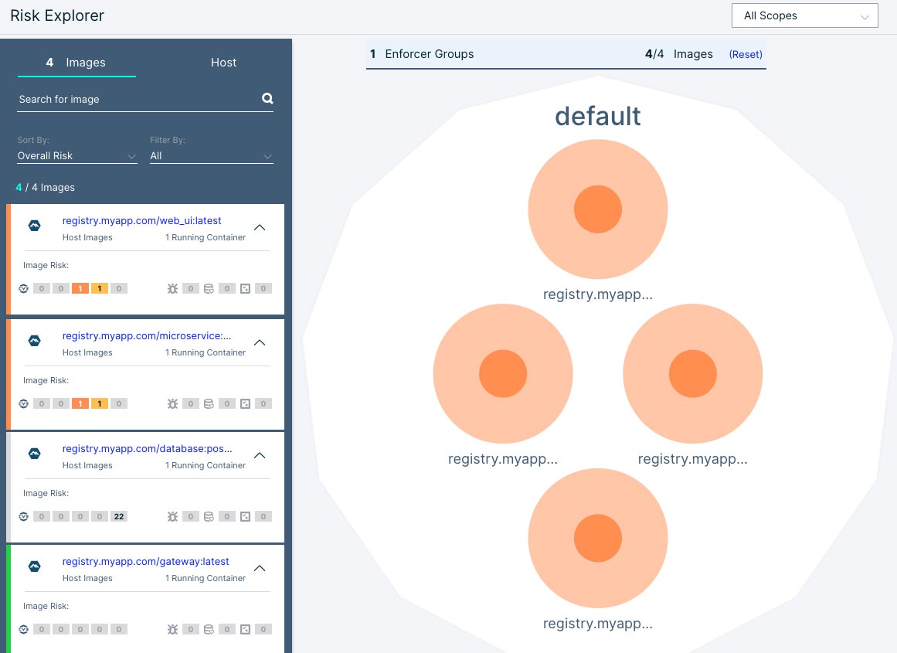Click the gateway image hexagon icon
Image resolution: width=897 pixels, height=653 pixels.
pos(34,566)
